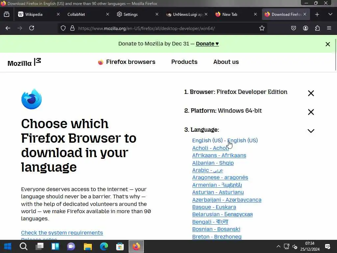Select English (US) language
The height and width of the screenshot is (253, 337).
(225, 140)
